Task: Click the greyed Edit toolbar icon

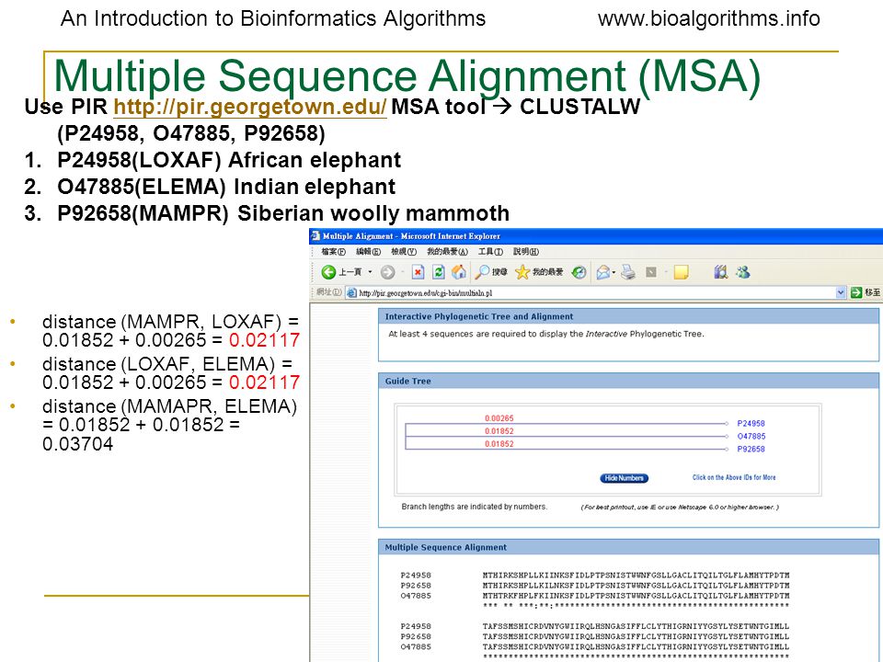Action: (651, 272)
